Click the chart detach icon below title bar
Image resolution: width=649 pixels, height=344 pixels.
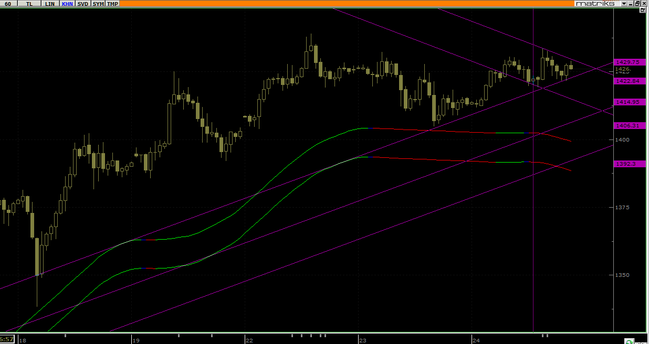pyautogui.click(x=643, y=10)
